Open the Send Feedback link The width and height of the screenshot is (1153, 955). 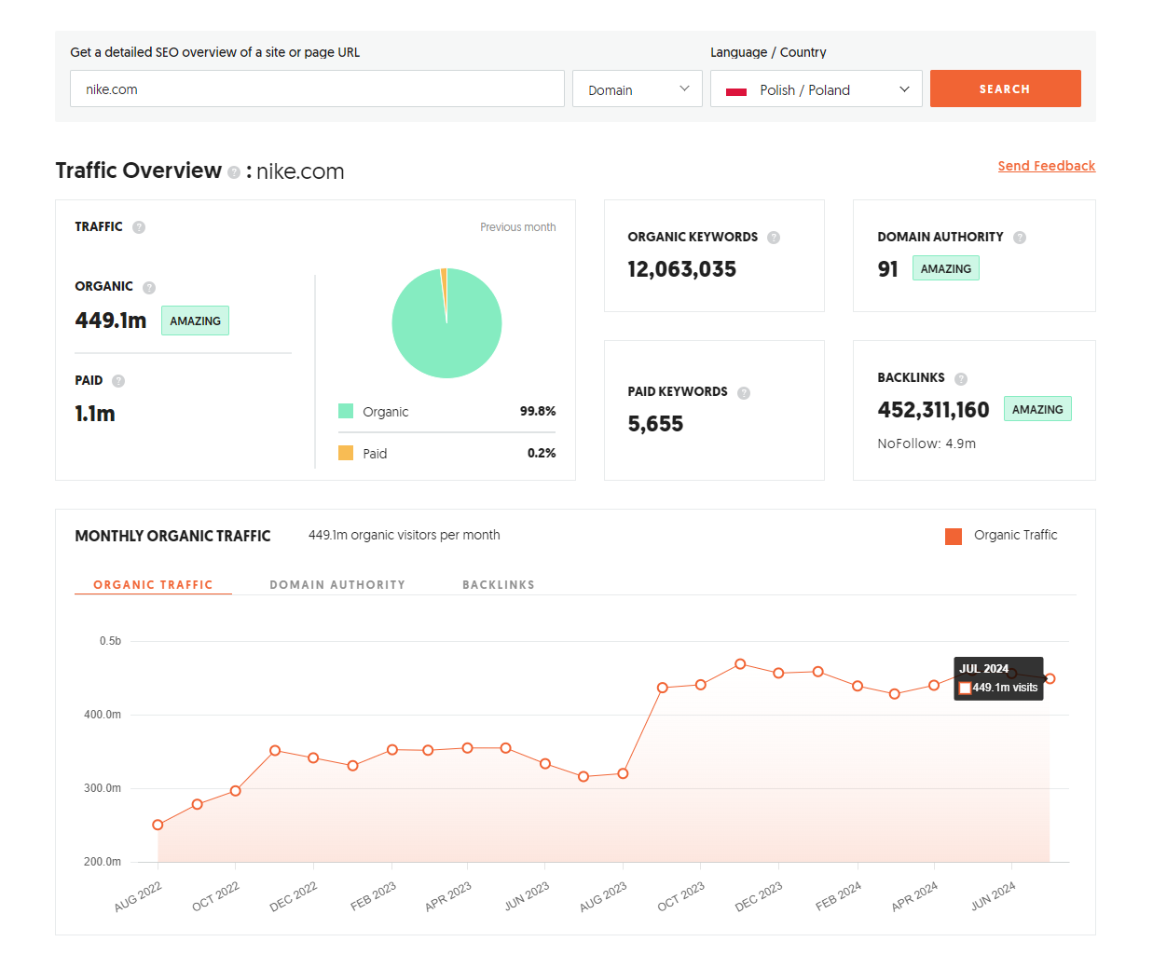tap(1047, 166)
